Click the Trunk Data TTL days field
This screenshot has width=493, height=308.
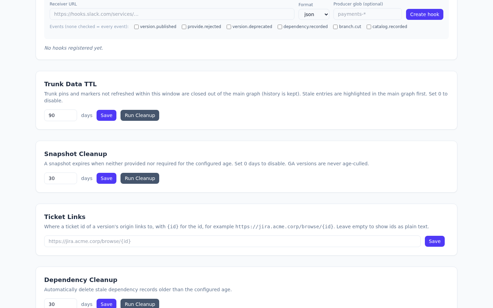pyautogui.click(x=61, y=115)
